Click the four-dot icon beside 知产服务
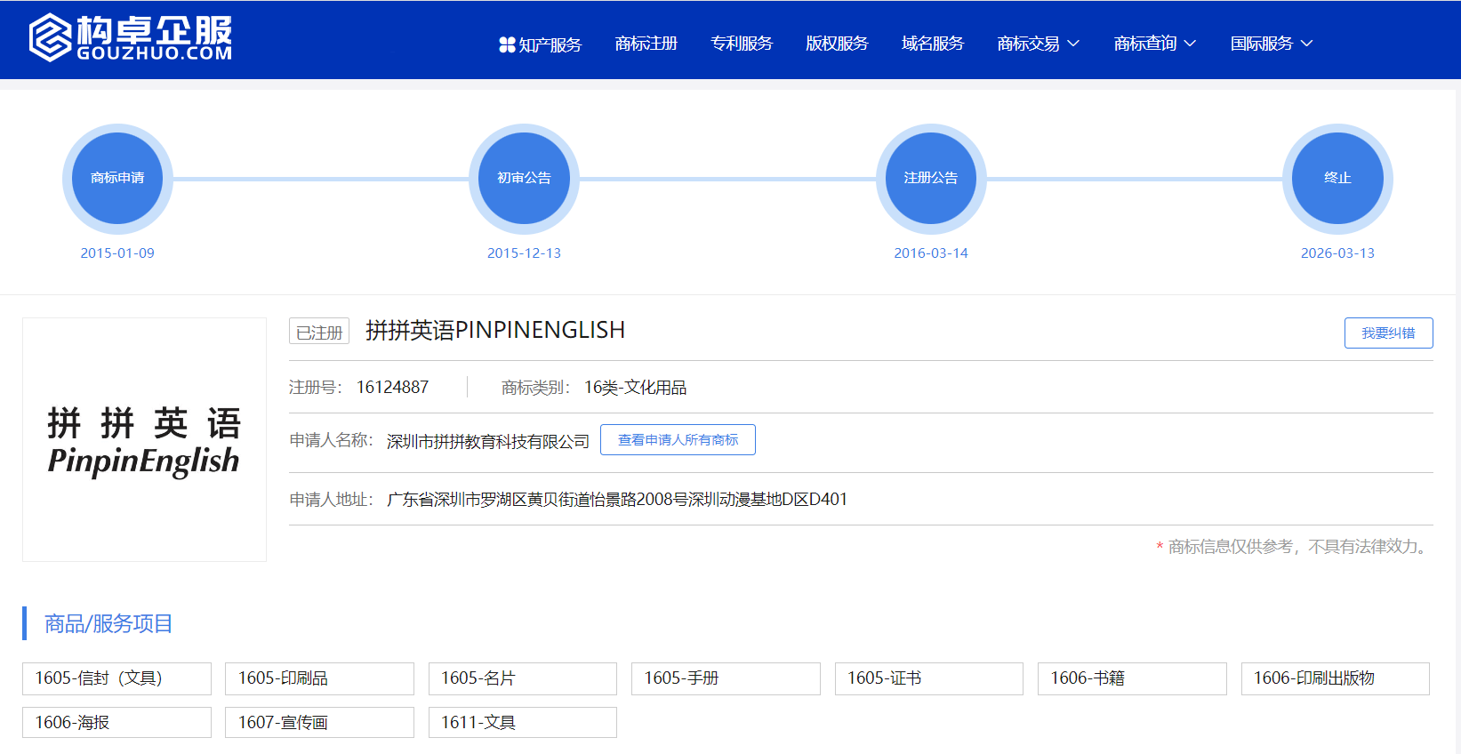The image size is (1461, 754). [x=507, y=44]
